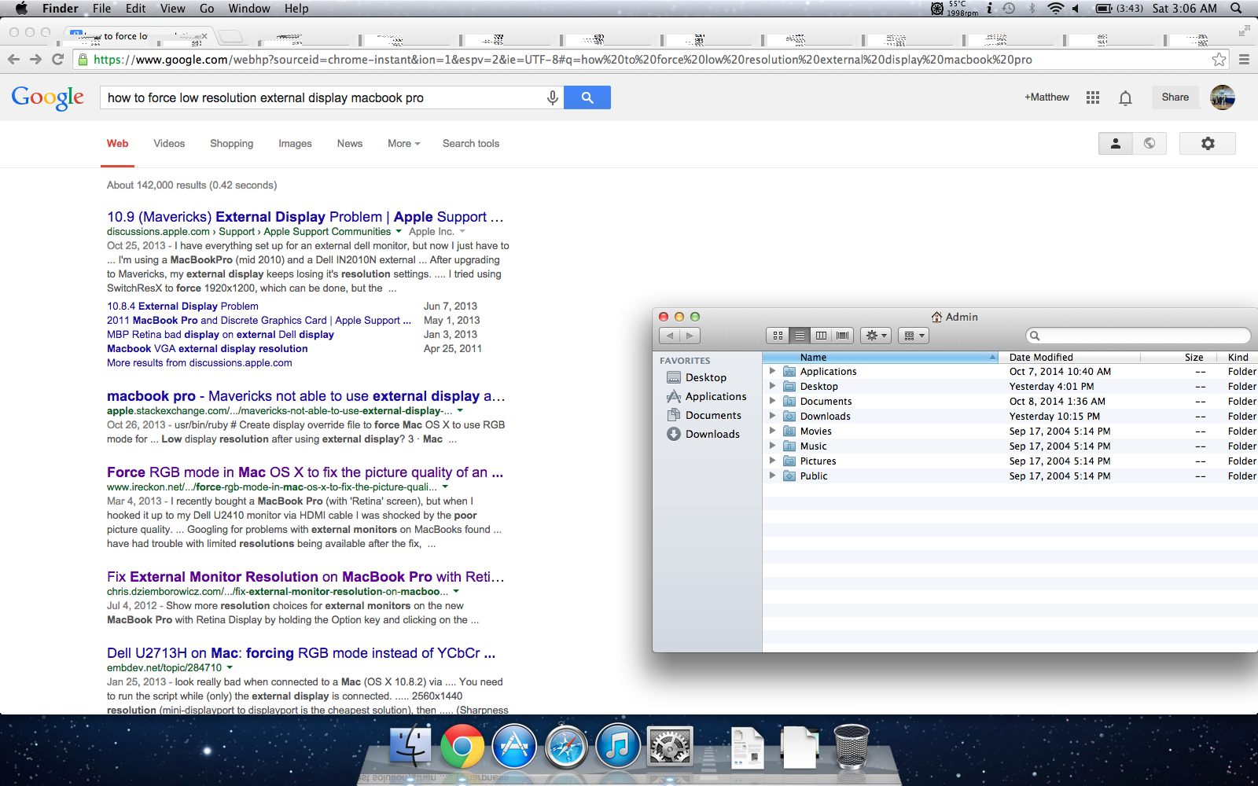Click the Share button on Google
The width and height of the screenshot is (1258, 786).
pos(1175,97)
